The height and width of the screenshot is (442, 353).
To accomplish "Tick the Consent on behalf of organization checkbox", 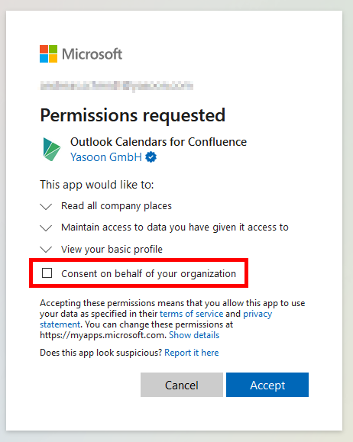I will click(47, 273).
